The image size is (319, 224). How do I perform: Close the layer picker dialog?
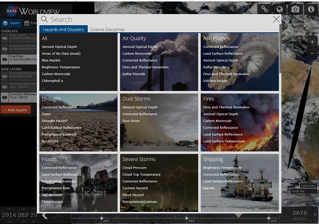[276, 19]
